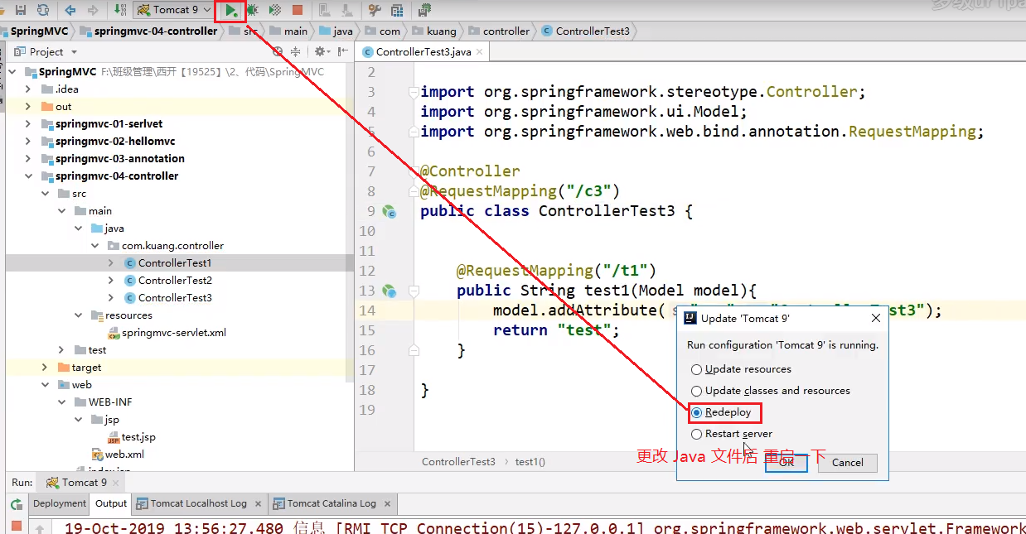Viewport: 1026px width, 534px height.
Task: Close the Update 'Tomcat 9' dialog
Action: (876, 318)
